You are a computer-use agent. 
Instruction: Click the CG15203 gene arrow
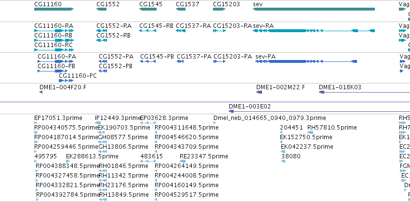pos(219,9)
